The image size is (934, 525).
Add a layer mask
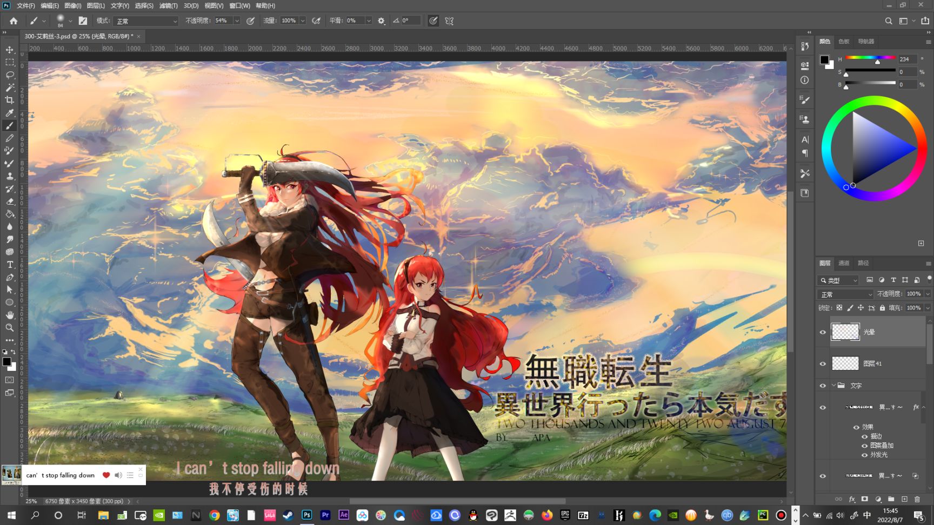[x=865, y=499]
